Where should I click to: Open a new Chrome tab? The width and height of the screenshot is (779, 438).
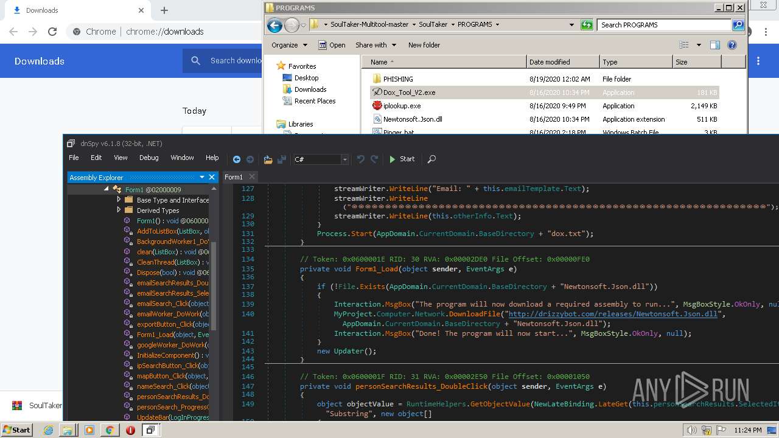(x=164, y=10)
